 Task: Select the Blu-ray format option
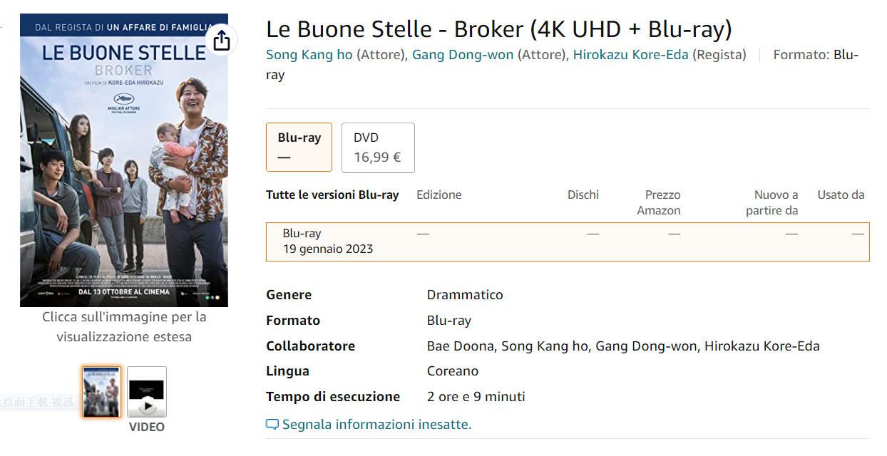tap(299, 147)
